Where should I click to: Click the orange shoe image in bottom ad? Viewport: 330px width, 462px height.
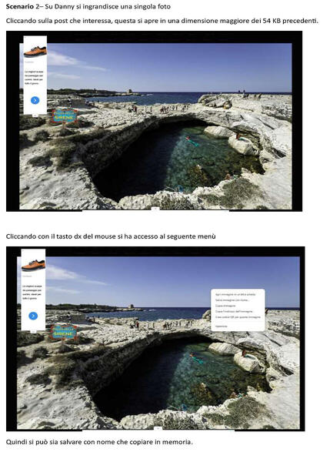coord(33,265)
